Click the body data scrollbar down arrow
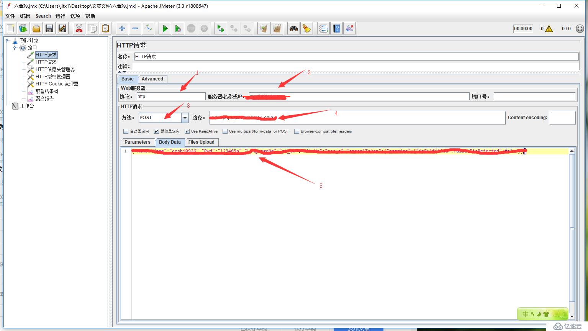This screenshot has width=588, height=331. (x=572, y=316)
